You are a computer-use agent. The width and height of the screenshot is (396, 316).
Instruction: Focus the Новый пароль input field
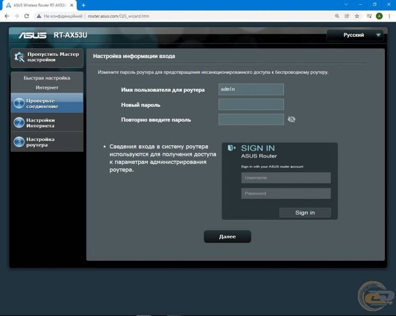click(x=251, y=104)
